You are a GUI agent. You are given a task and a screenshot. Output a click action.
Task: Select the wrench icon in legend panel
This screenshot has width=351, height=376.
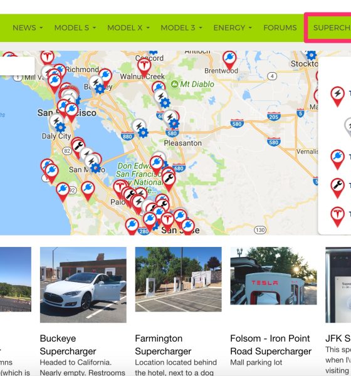click(x=337, y=187)
